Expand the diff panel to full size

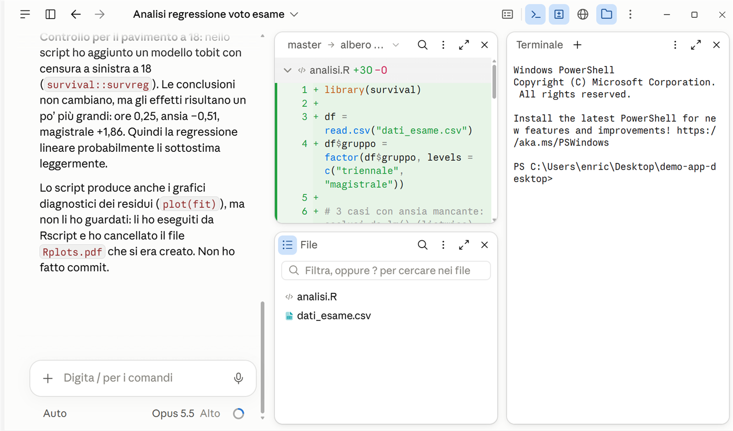point(464,45)
